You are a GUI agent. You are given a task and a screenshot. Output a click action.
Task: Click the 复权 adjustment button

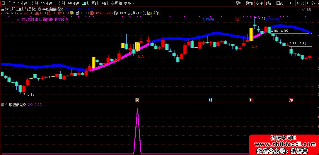(x=239, y=3)
